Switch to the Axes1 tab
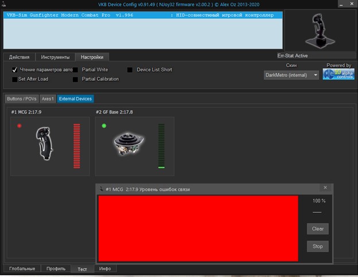This screenshot has height=277, width=358. click(x=48, y=99)
